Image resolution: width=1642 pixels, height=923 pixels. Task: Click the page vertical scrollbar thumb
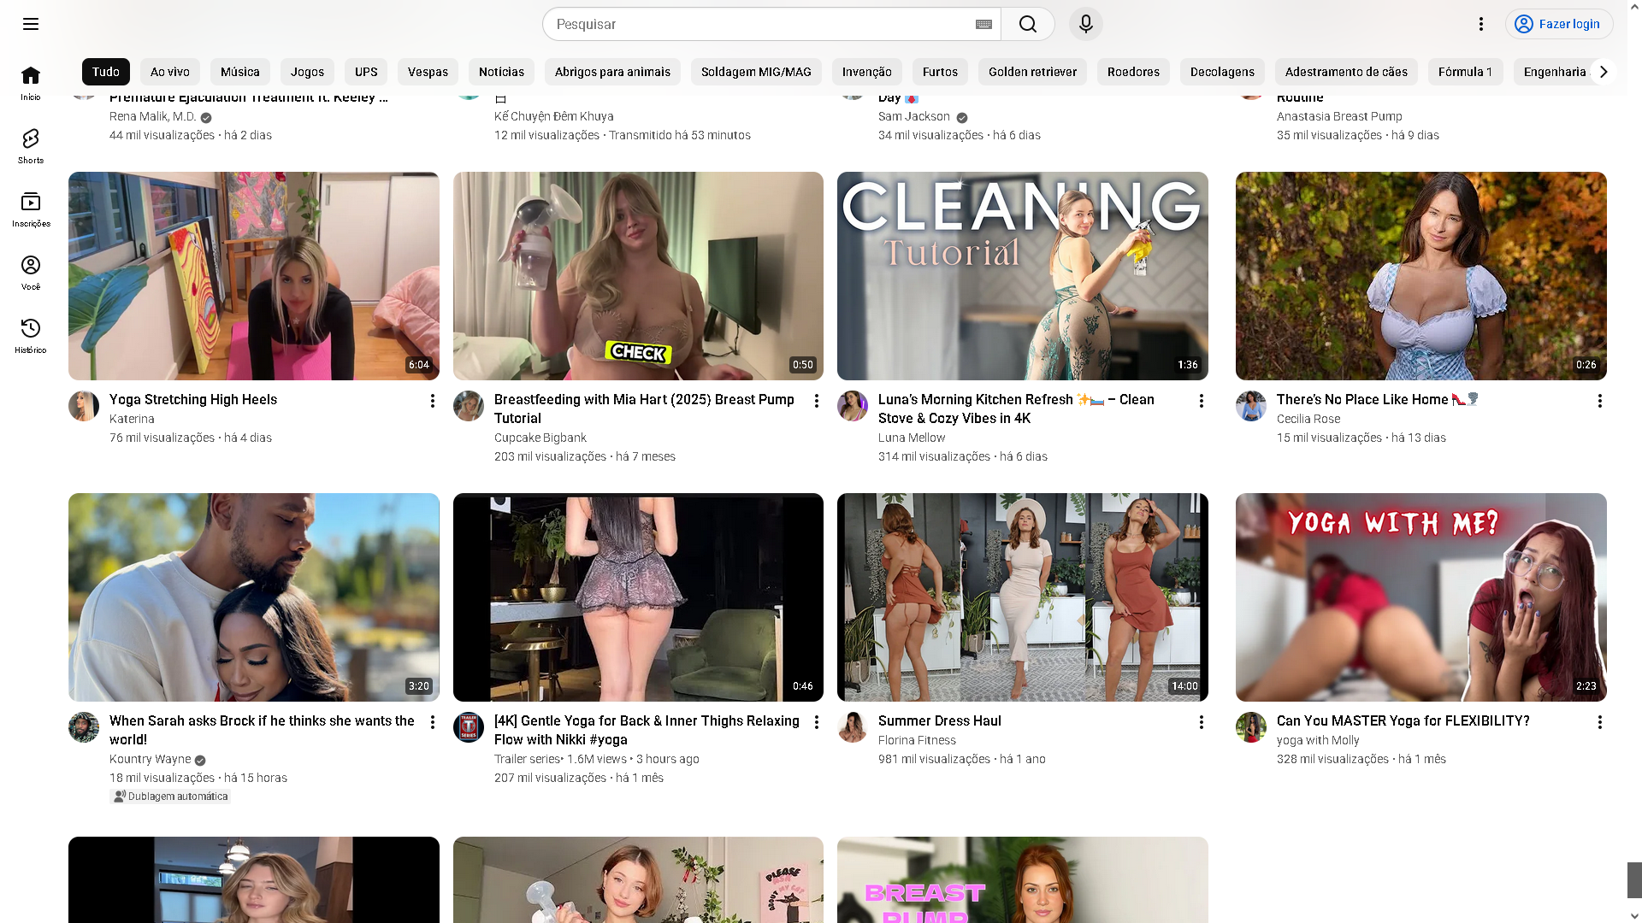[1634, 879]
